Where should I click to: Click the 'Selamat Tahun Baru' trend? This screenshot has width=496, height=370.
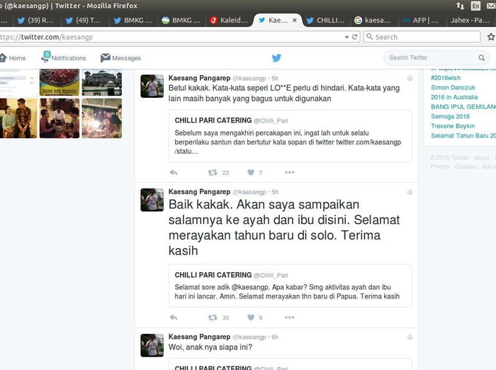click(463, 136)
